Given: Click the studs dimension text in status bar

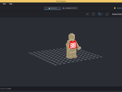Looking at the screenshot, I should 6,89.
